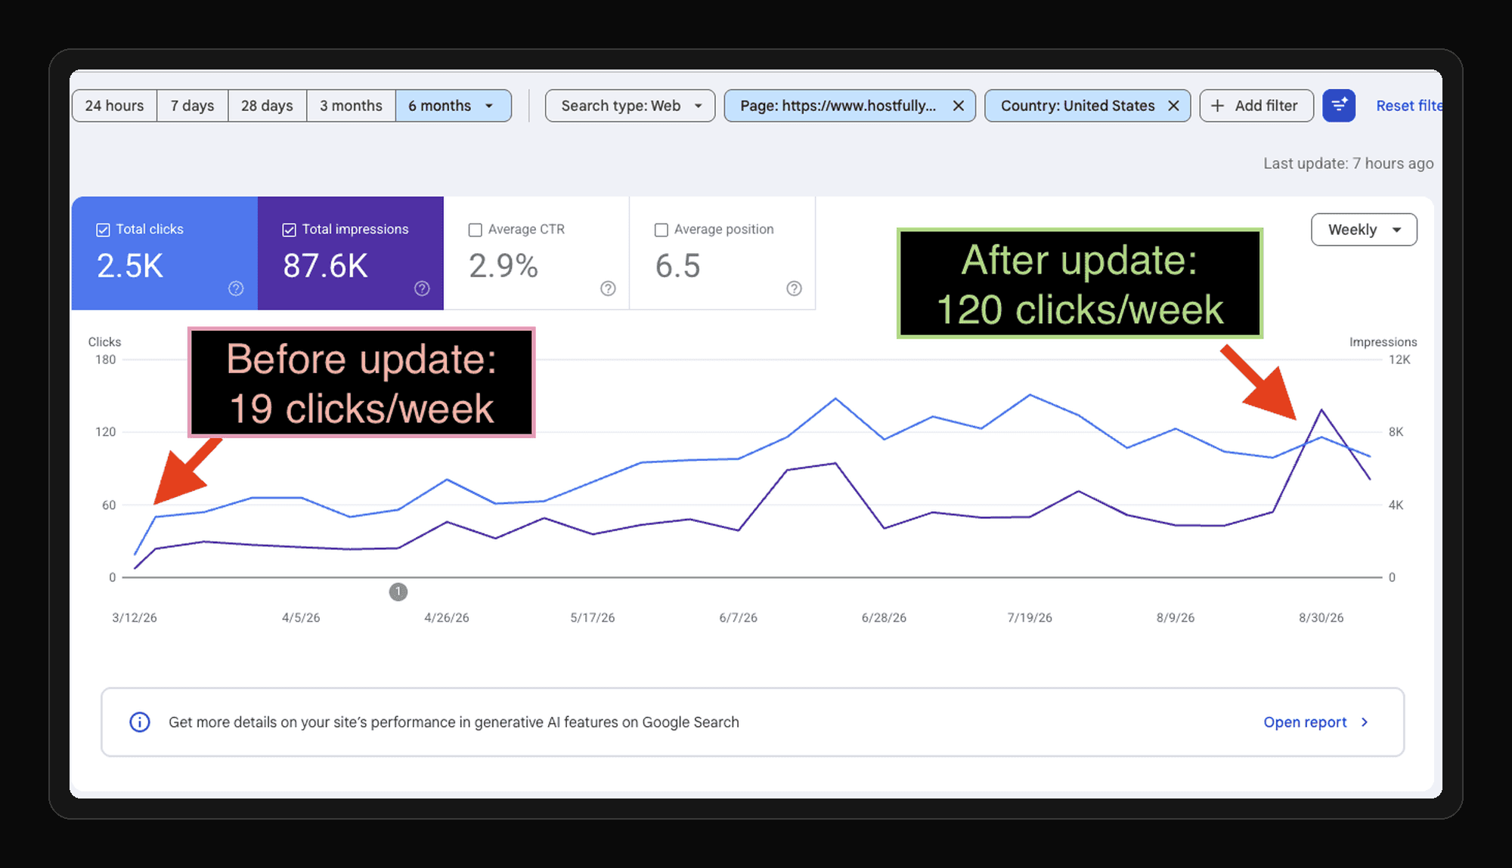Open help icon on Average CTR card
Viewport: 1512px width, 868px height.
pyautogui.click(x=608, y=289)
